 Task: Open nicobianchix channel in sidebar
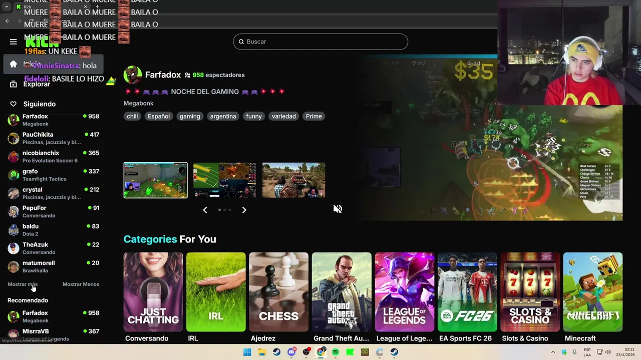[54, 156]
